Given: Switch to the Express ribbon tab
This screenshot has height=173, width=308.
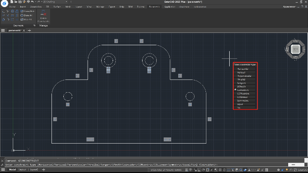Looking at the screenshot, I should point(141,7).
